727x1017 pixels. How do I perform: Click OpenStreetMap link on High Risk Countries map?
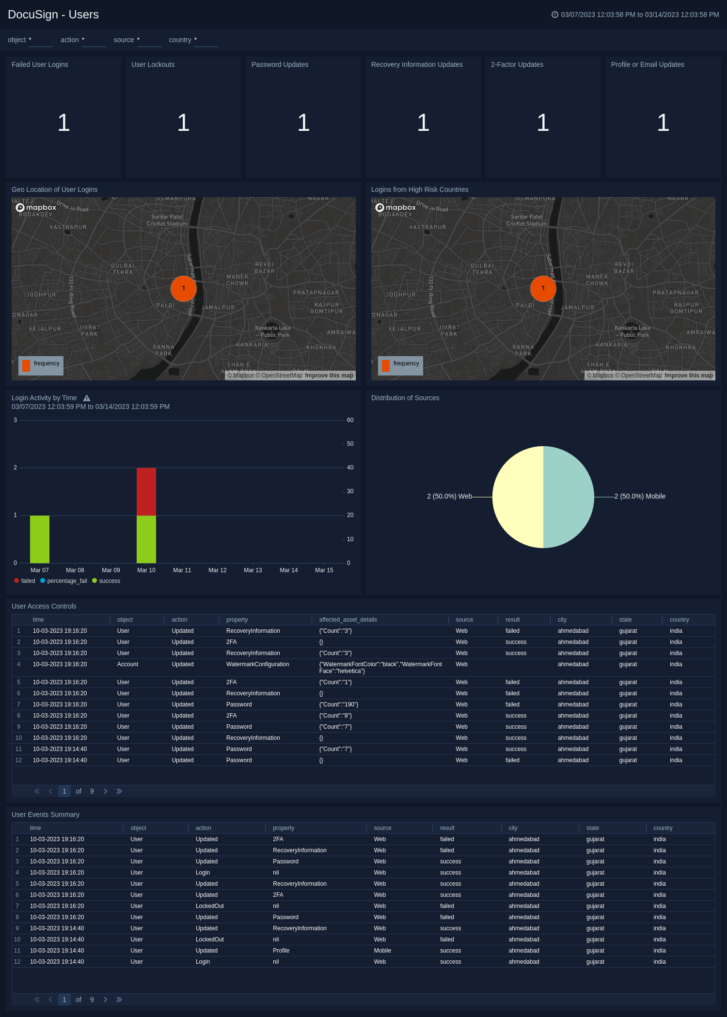tap(641, 376)
